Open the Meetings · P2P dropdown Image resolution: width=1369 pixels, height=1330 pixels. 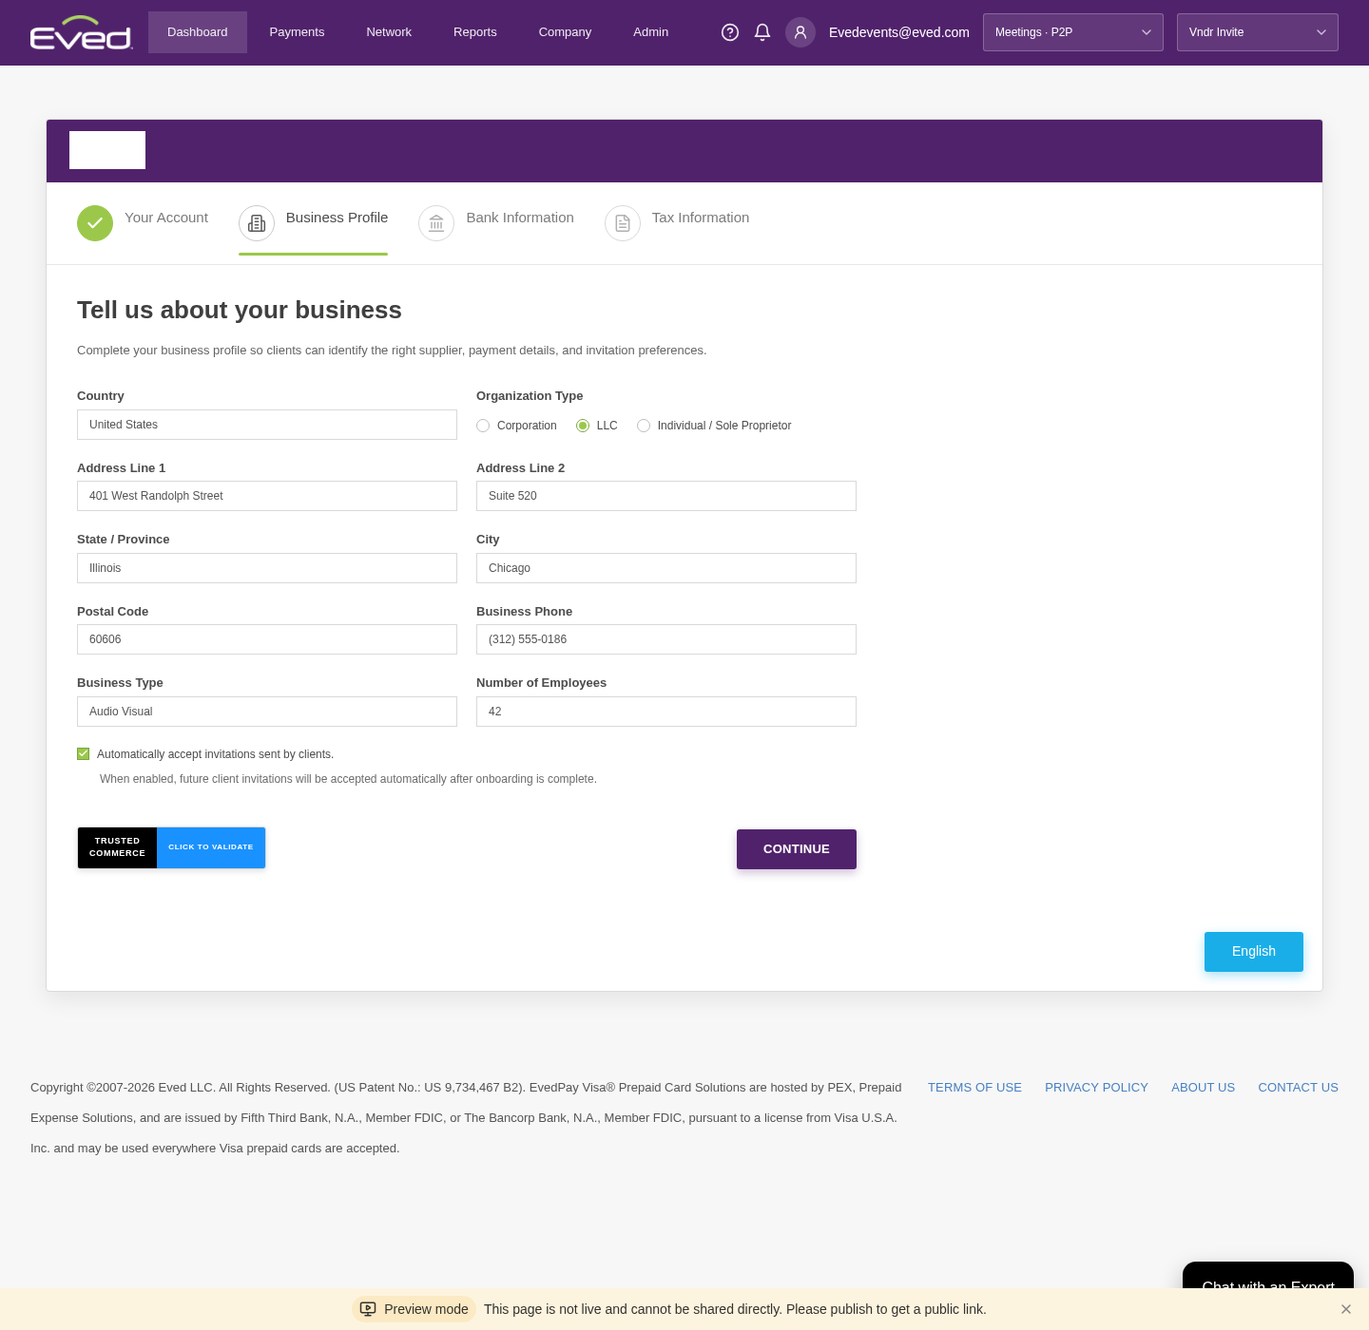coord(1073,32)
